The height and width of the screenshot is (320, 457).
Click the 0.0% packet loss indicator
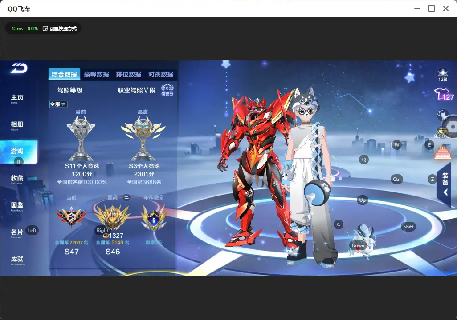point(33,28)
